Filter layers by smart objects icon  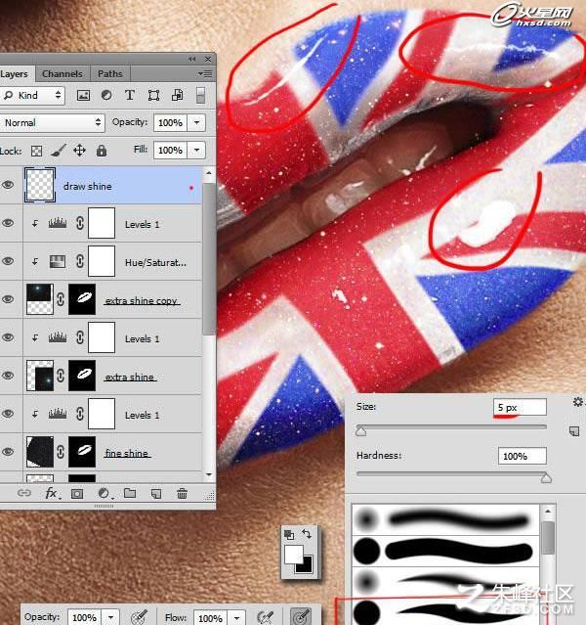(x=177, y=95)
